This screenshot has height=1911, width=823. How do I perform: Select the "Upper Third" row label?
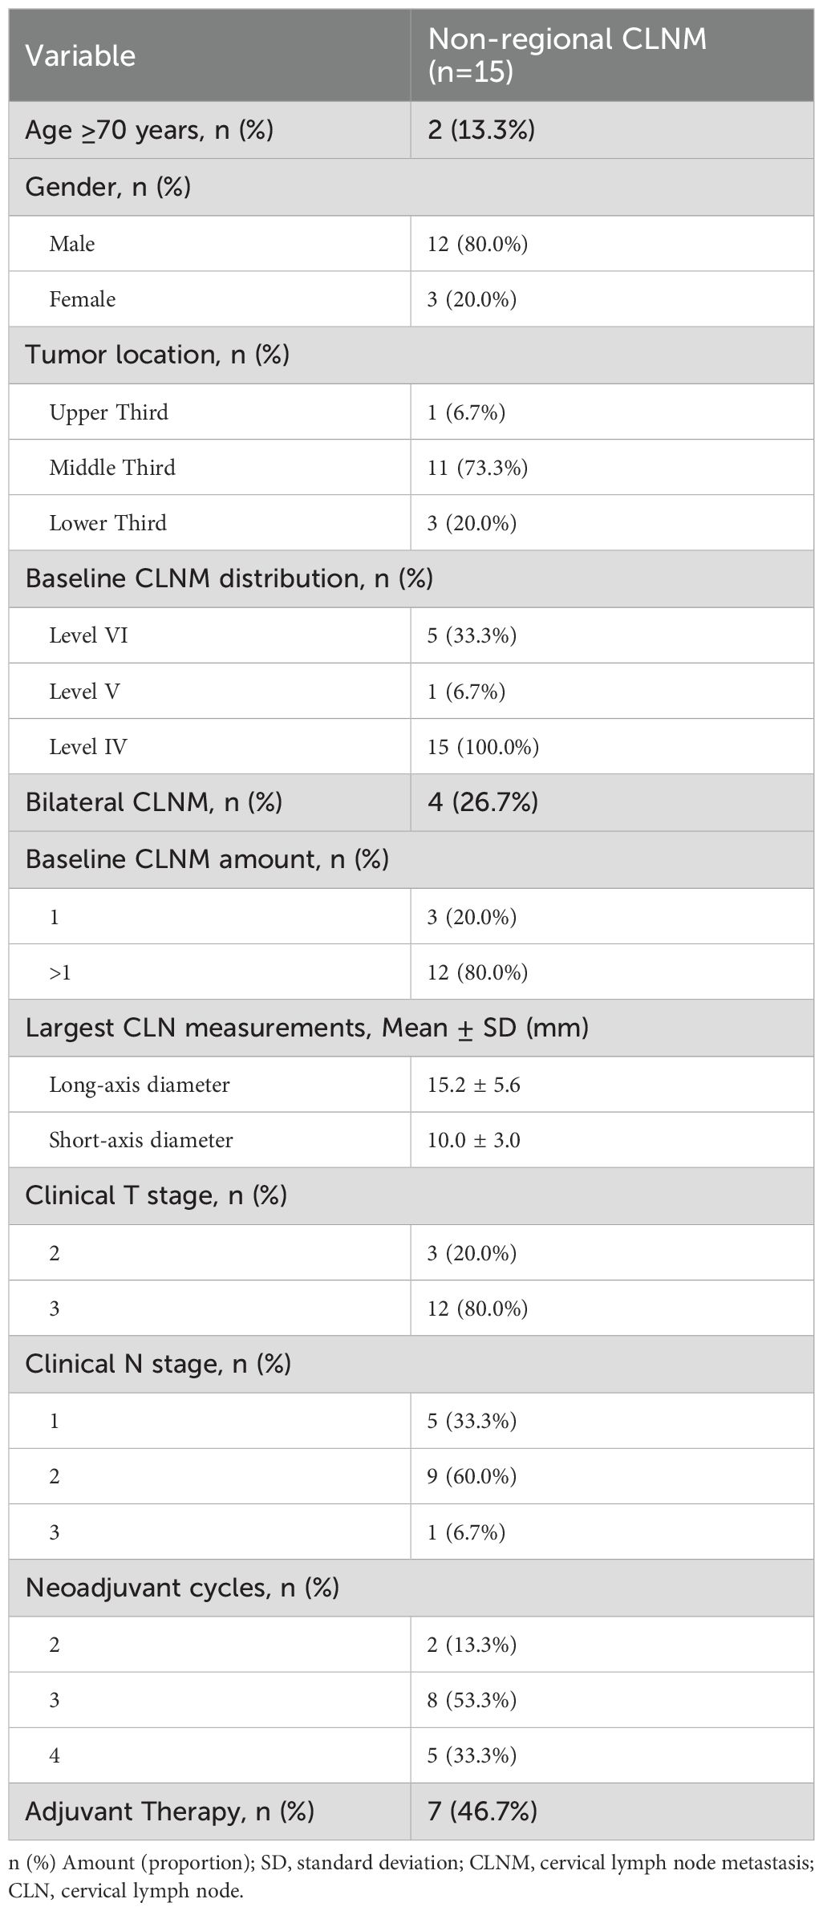click(109, 412)
